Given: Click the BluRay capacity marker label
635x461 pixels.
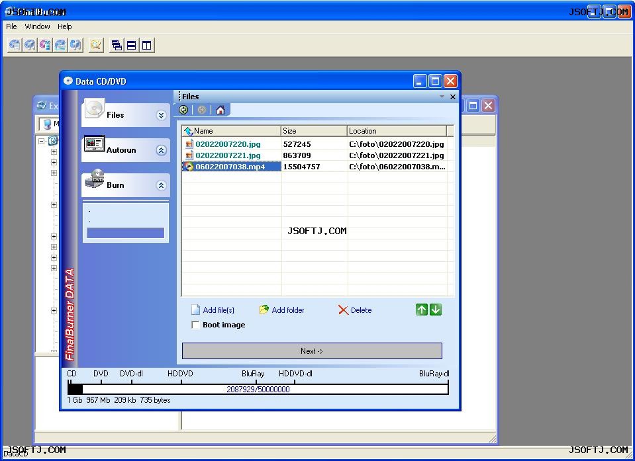Looking at the screenshot, I should [253, 374].
